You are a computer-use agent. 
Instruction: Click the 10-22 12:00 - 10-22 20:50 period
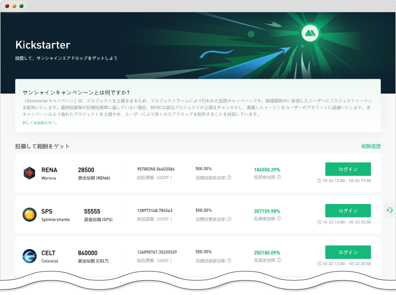click(347, 263)
